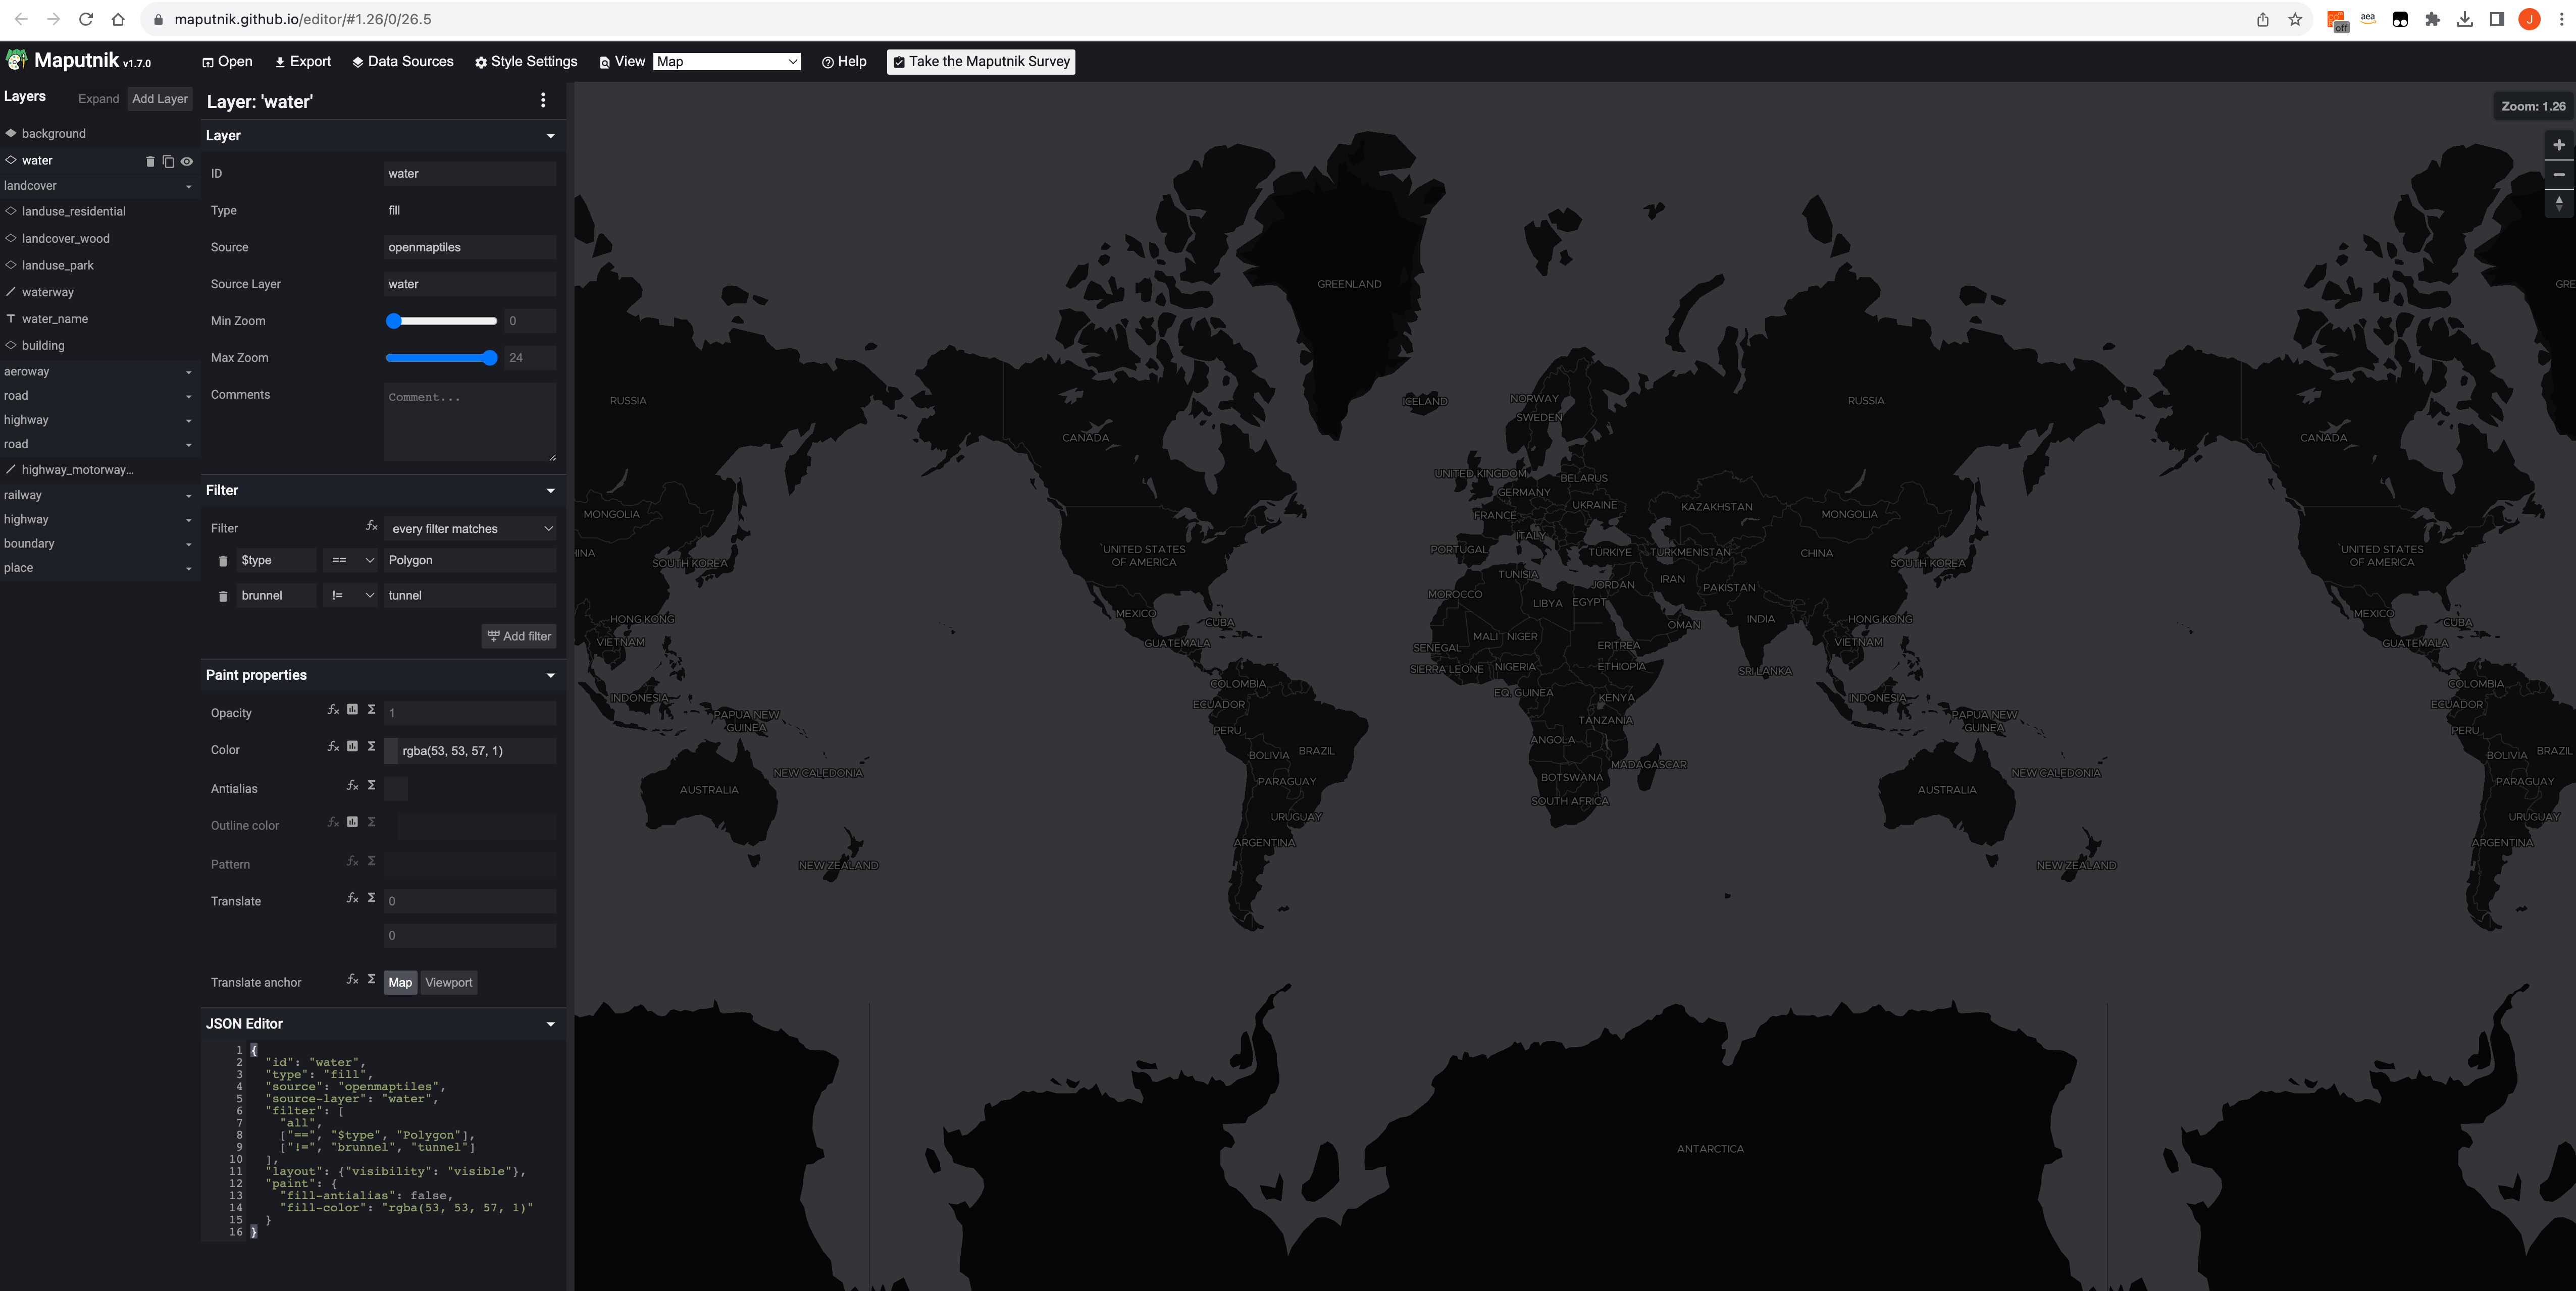The width and height of the screenshot is (2576, 1291).
Task: Remove the $type filter row via trash icon
Action: tap(222, 561)
